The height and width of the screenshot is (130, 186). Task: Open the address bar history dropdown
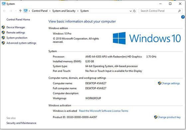pyautogui.click(x=131, y=11)
